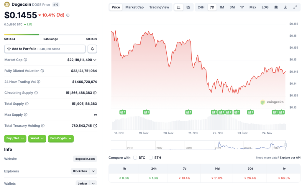Open the Explorers Blockchair dropdown
Image resolution: width=302 pixels, height=185 pixels.
[x=93, y=171]
